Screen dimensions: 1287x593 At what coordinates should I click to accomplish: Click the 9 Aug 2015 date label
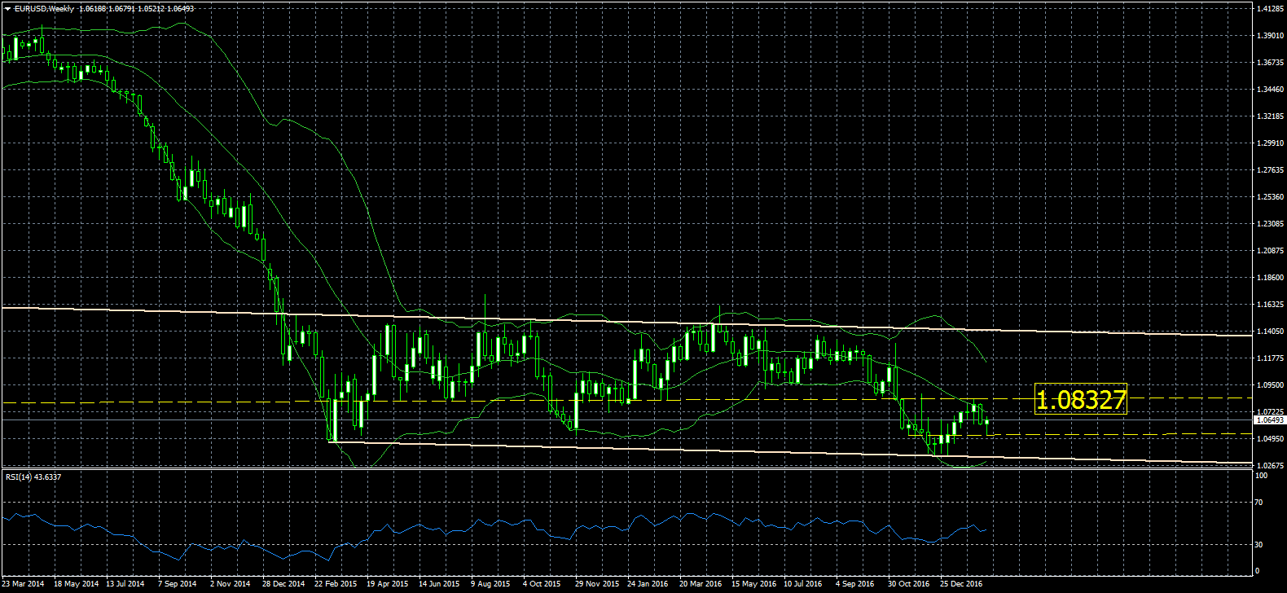(490, 584)
